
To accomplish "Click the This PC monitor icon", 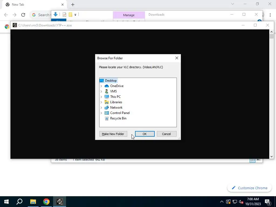I will coord(107,97).
